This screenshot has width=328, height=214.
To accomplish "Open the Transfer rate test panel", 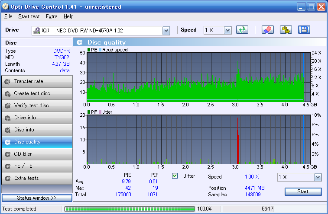I will (37, 81).
